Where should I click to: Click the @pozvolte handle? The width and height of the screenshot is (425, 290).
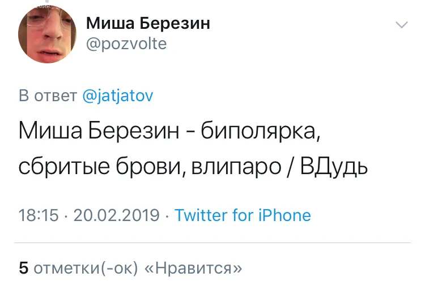point(126,44)
